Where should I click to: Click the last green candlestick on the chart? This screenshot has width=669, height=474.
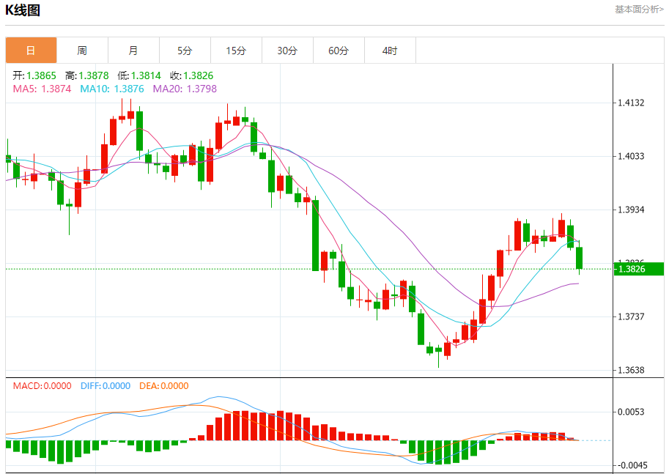pyautogui.click(x=580, y=258)
